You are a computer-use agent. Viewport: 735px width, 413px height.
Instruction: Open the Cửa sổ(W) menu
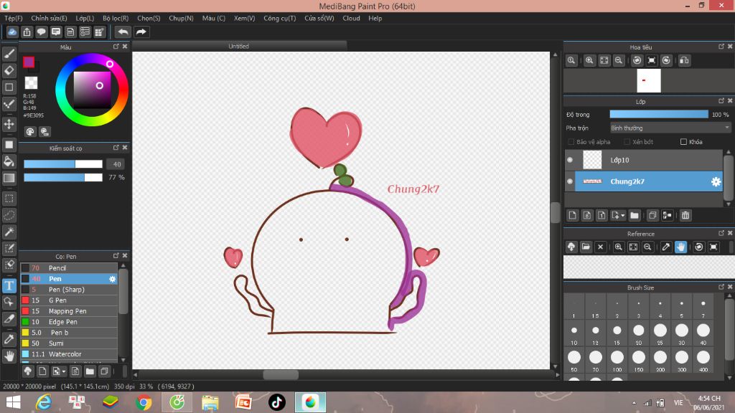point(319,18)
